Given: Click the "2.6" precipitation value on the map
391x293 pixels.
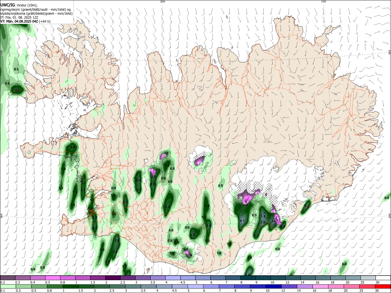Looking at the screenshot, I should (x=153, y=184).
